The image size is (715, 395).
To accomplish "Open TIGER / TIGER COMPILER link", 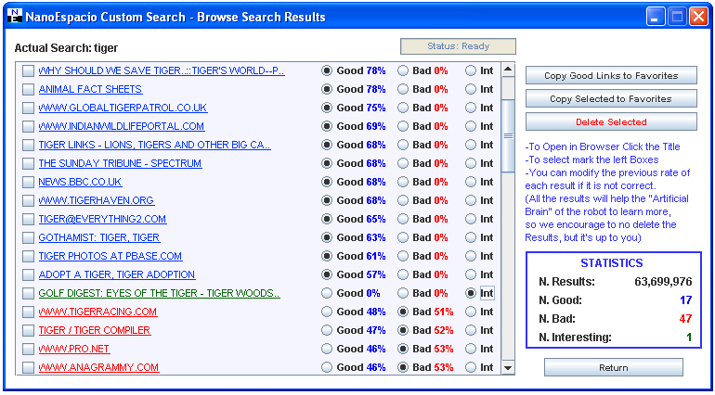I will 95,330.
